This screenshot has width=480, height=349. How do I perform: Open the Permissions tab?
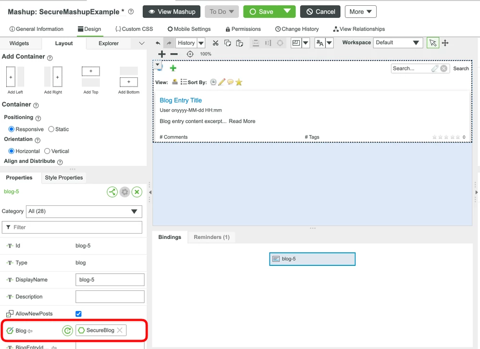tap(243, 29)
